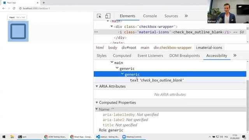Activate the inspect element picker icon
This screenshot has height=140, width=249.
click(99, 16)
